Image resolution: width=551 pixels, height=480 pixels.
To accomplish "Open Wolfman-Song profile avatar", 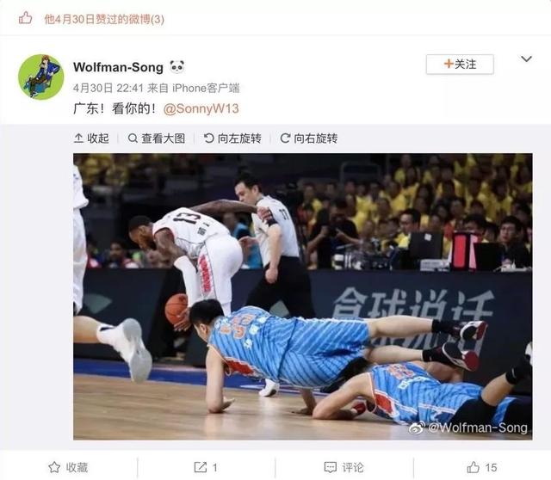I will point(40,77).
